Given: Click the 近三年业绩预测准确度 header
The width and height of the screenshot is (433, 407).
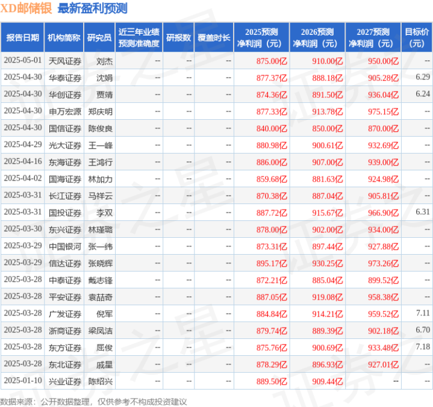Looking at the screenshot, I should click(x=139, y=37).
